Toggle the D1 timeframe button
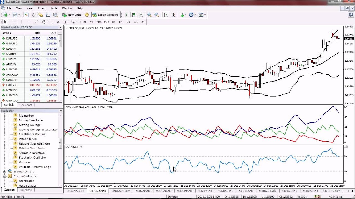Viewport: 355px width, 199px height. click(128, 22)
